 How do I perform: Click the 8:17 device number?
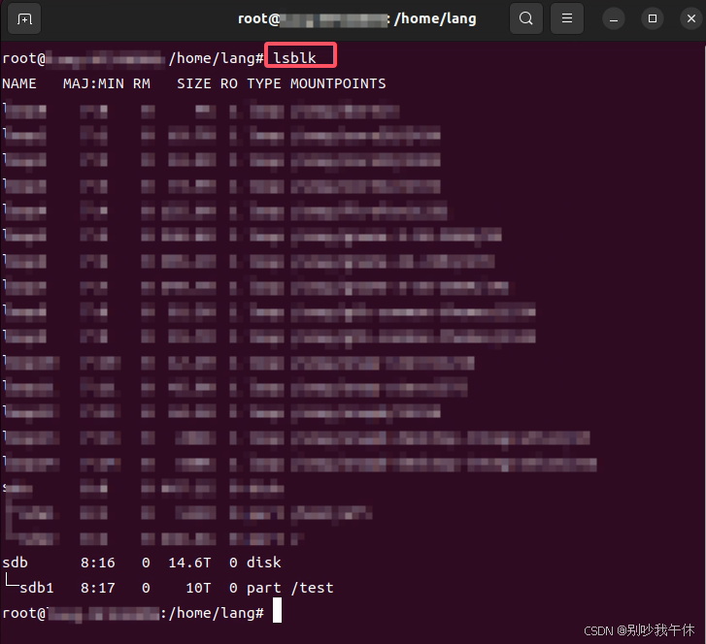click(x=98, y=588)
